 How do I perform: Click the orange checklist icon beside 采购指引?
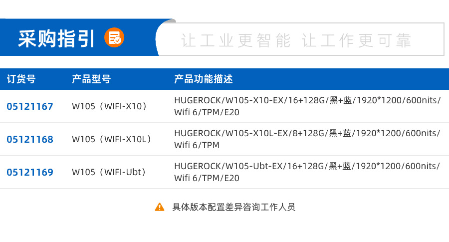[x=114, y=37]
